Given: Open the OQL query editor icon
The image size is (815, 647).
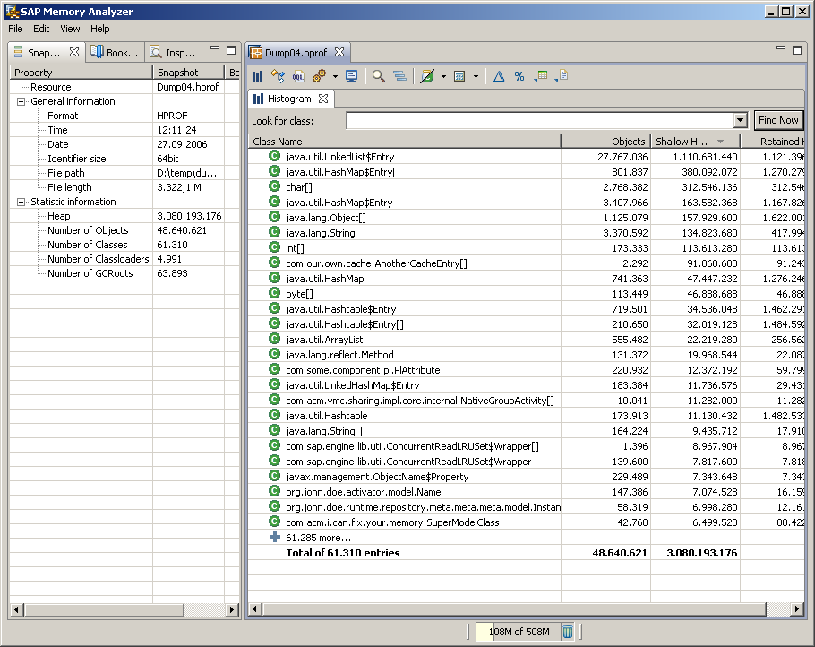Looking at the screenshot, I should click(298, 76).
